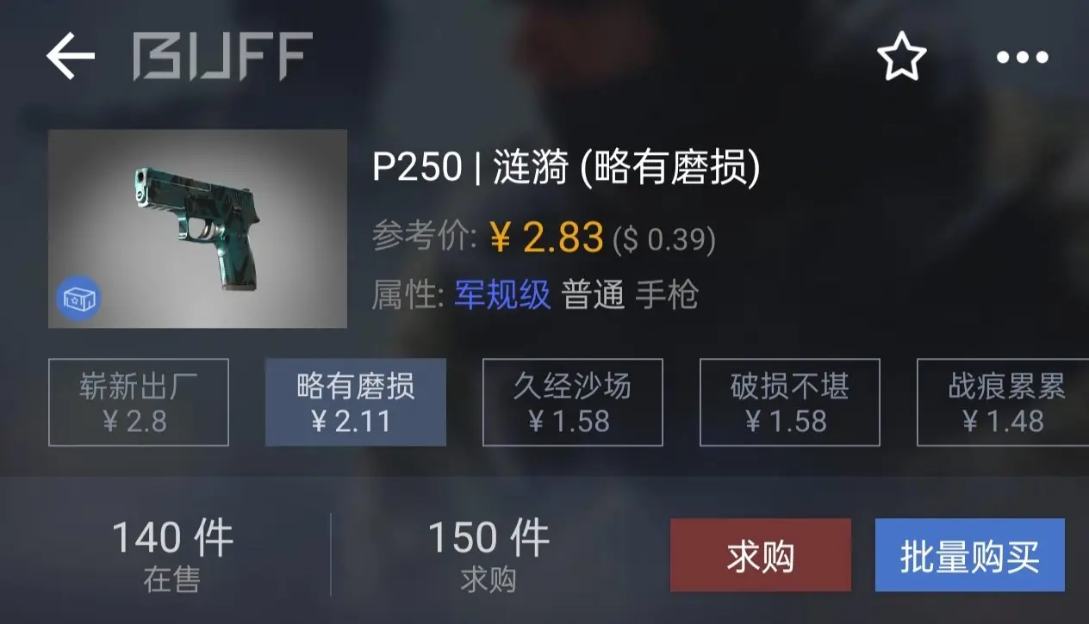View the 140 件 在售 listings
The image size is (1089, 624).
[172, 555]
